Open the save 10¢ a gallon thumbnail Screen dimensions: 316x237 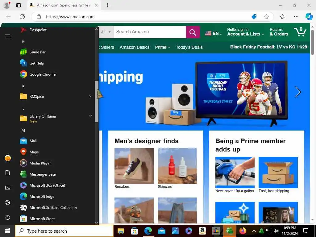click(235, 173)
